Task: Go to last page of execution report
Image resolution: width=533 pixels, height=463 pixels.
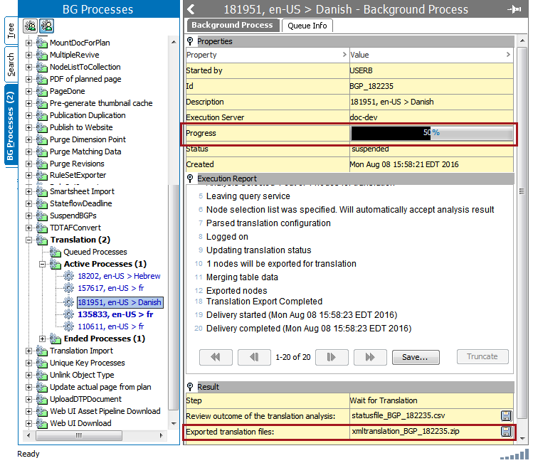Action: (370, 357)
